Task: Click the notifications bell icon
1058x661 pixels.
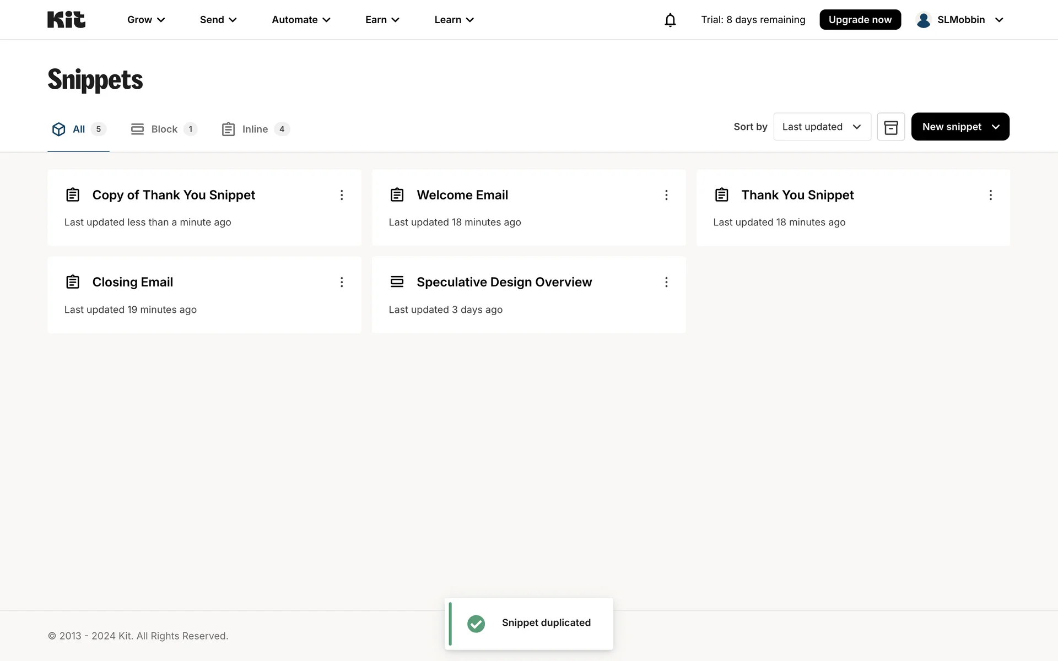Action: click(x=670, y=20)
